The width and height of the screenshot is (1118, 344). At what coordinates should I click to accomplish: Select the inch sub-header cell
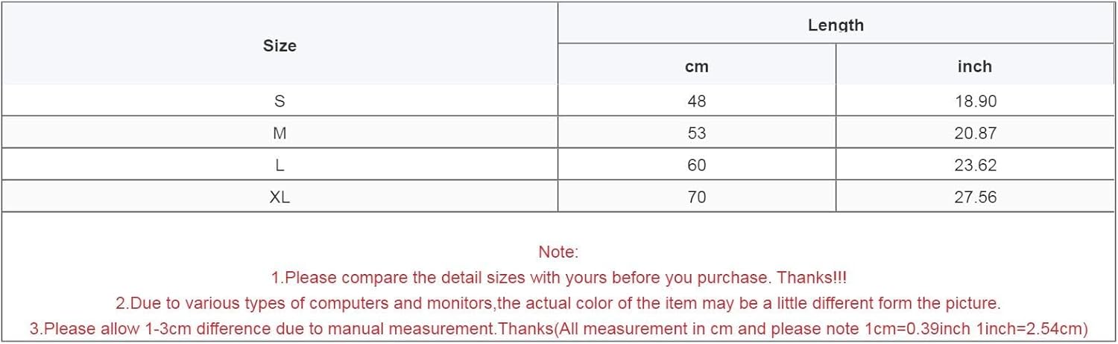pos(975,66)
